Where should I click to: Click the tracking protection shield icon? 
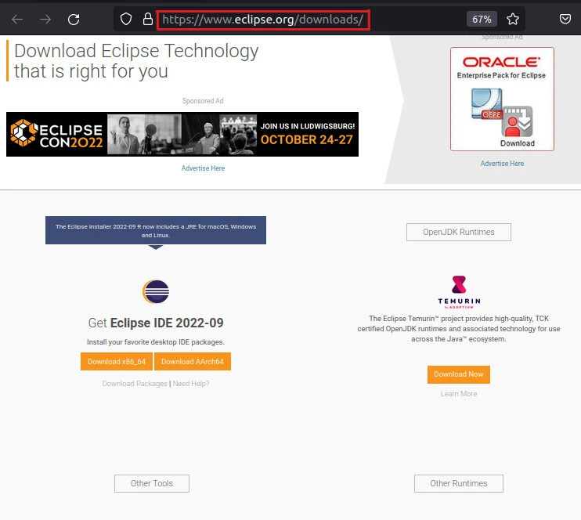click(125, 19)
